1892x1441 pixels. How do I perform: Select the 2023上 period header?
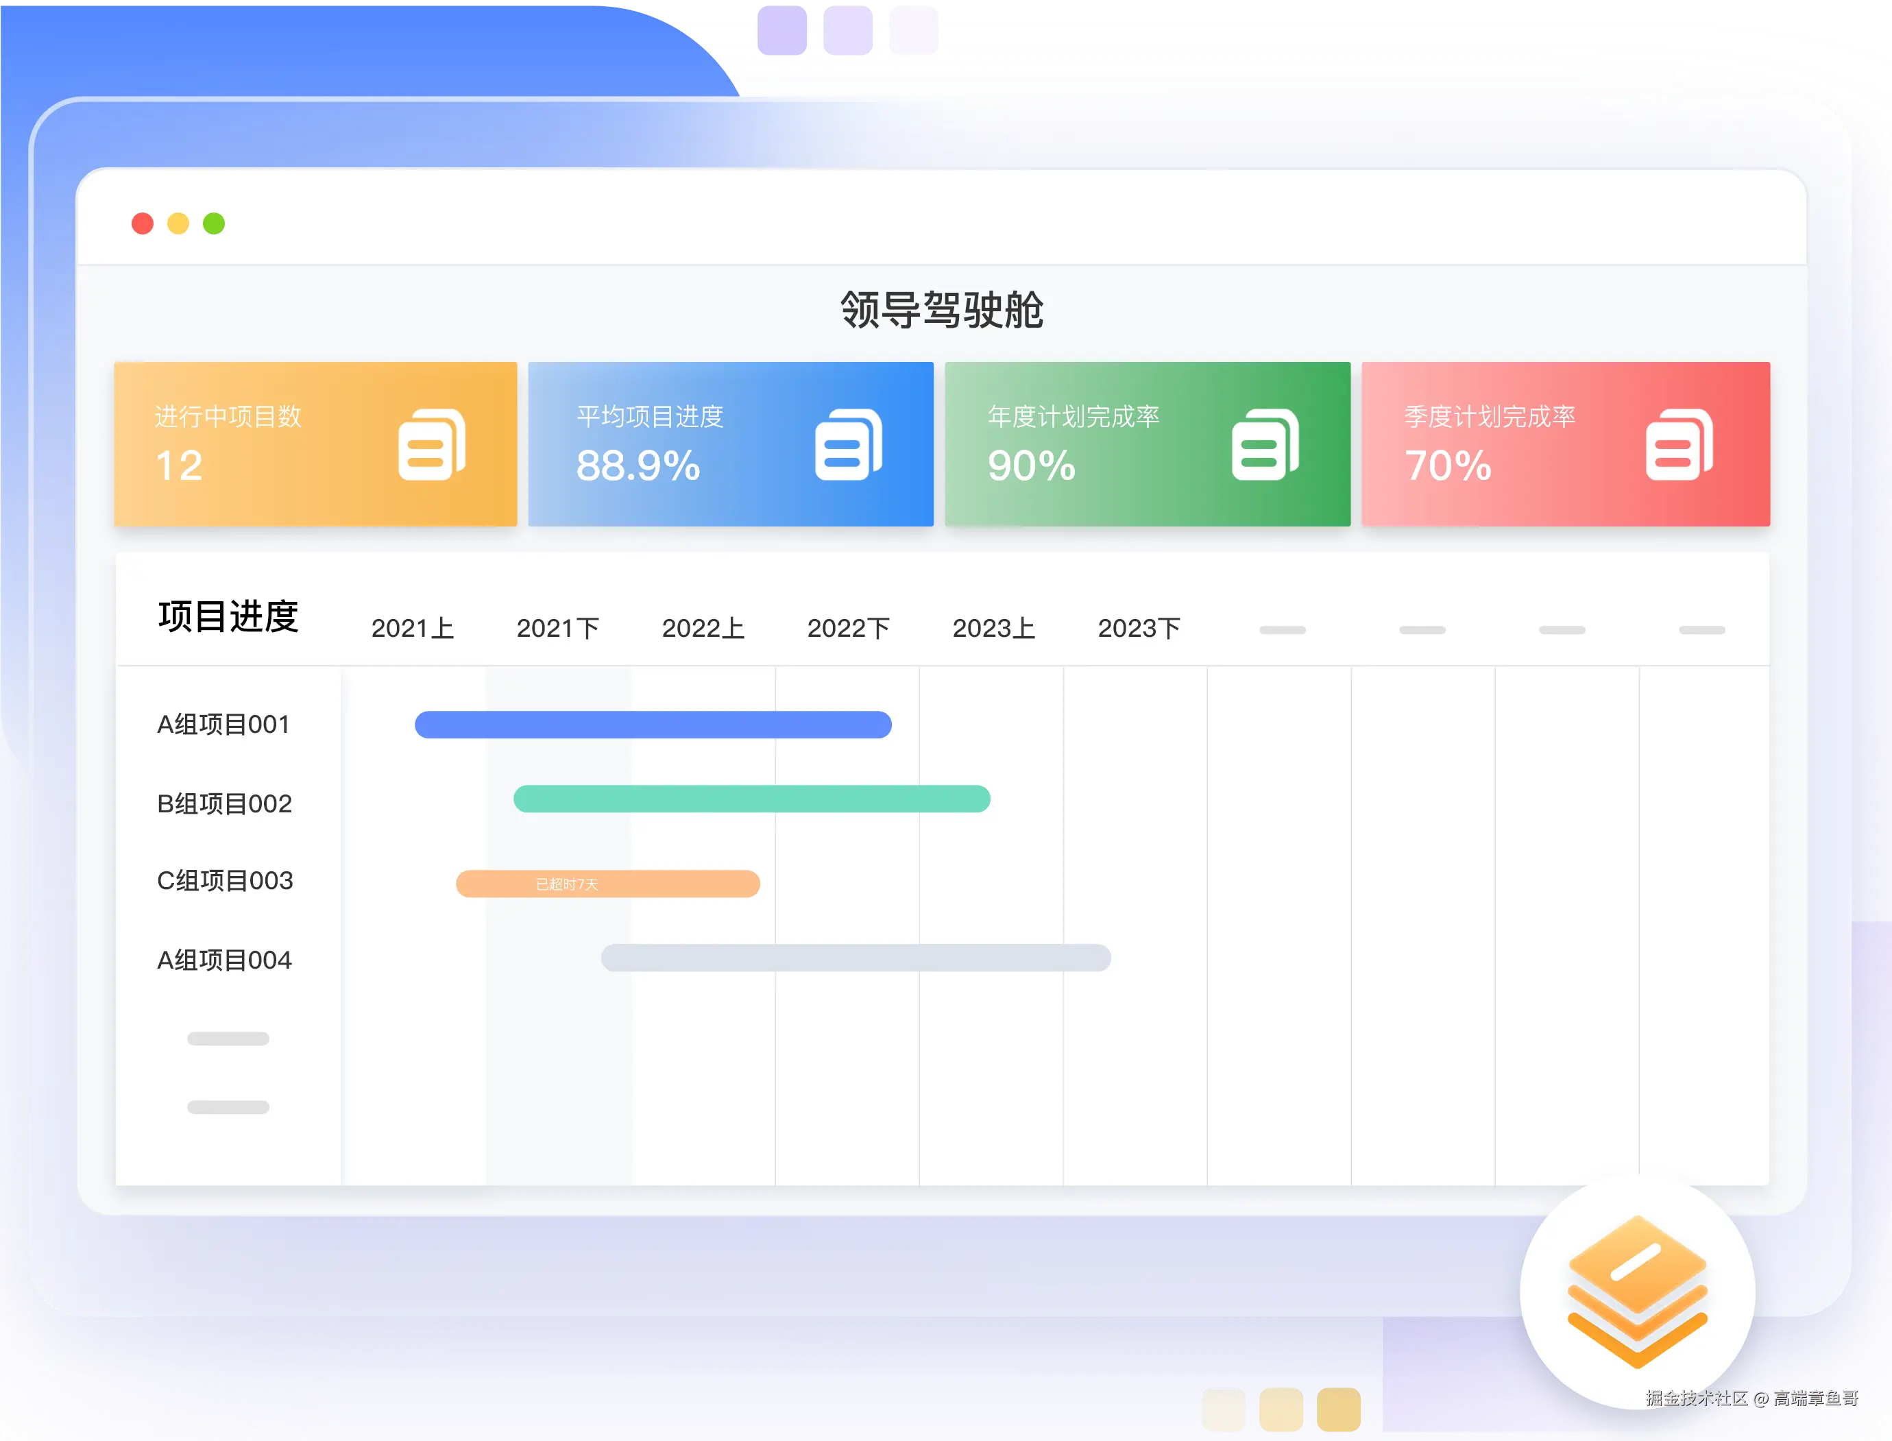993,628
